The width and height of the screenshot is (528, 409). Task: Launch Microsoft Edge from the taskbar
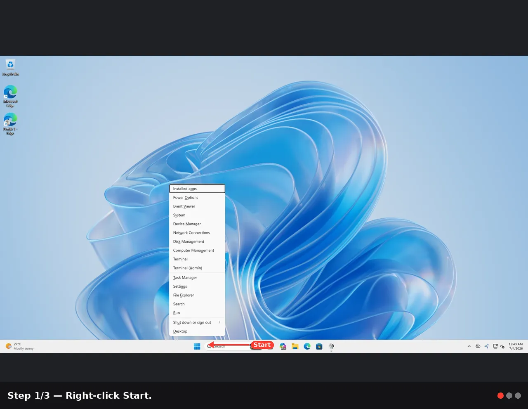pyautogui.click(x=307, y=346)
